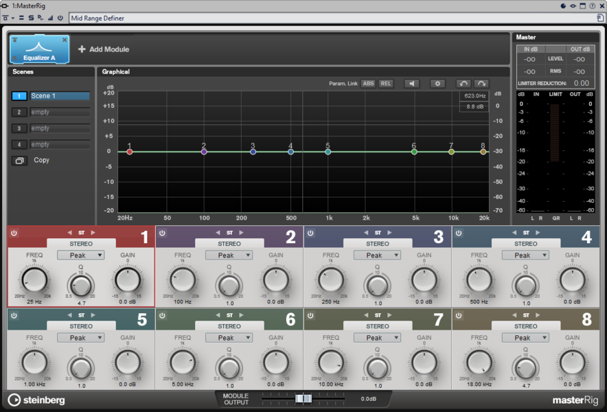Enable ABS parameter link mode
This screenshot has width=607, height=412.
click(368, 84)
